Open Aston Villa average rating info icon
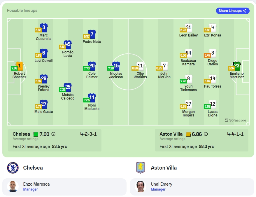Image resolution: width=256 pixels, height=197 pixels. 206,134
